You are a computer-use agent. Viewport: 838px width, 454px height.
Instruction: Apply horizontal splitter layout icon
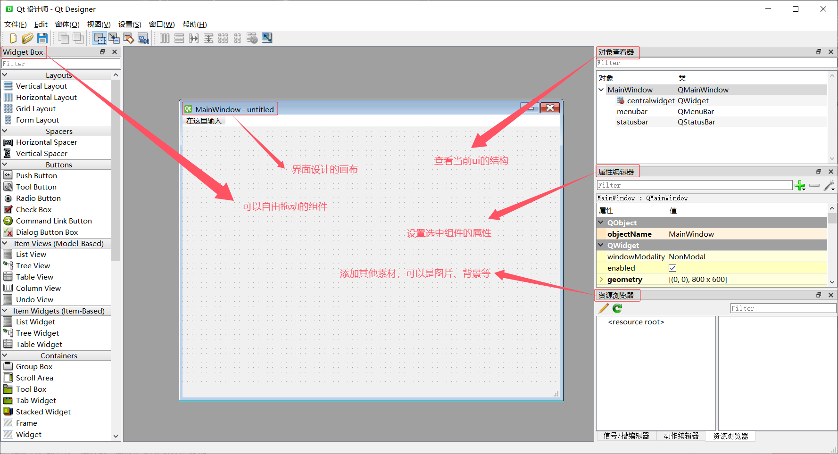(194, 38)
